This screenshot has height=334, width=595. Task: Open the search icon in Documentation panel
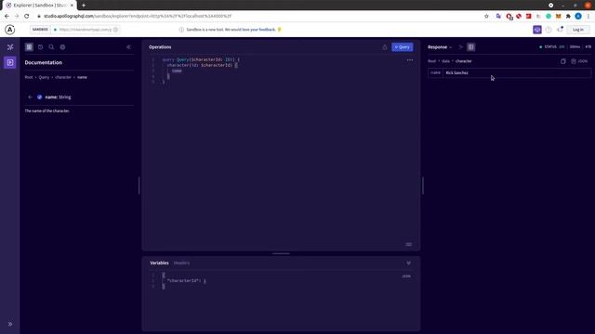click(51, 47)
